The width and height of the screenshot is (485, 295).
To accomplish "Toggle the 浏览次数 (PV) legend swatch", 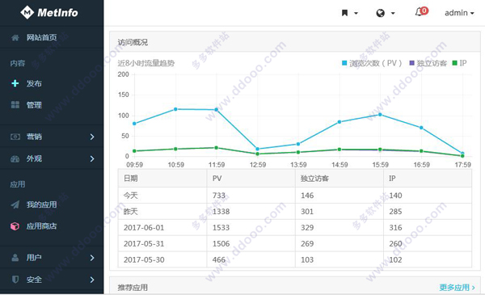I will click(x=344, y=63).
